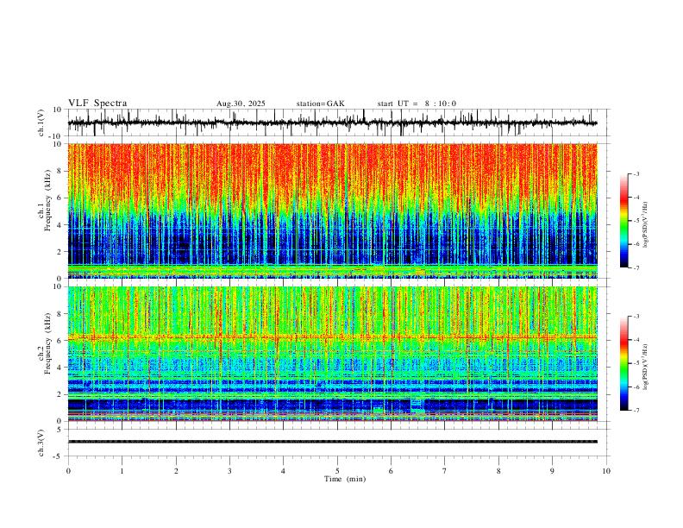
Task: Click the ch.1 spectrogram panel
Action: point(333,211)
